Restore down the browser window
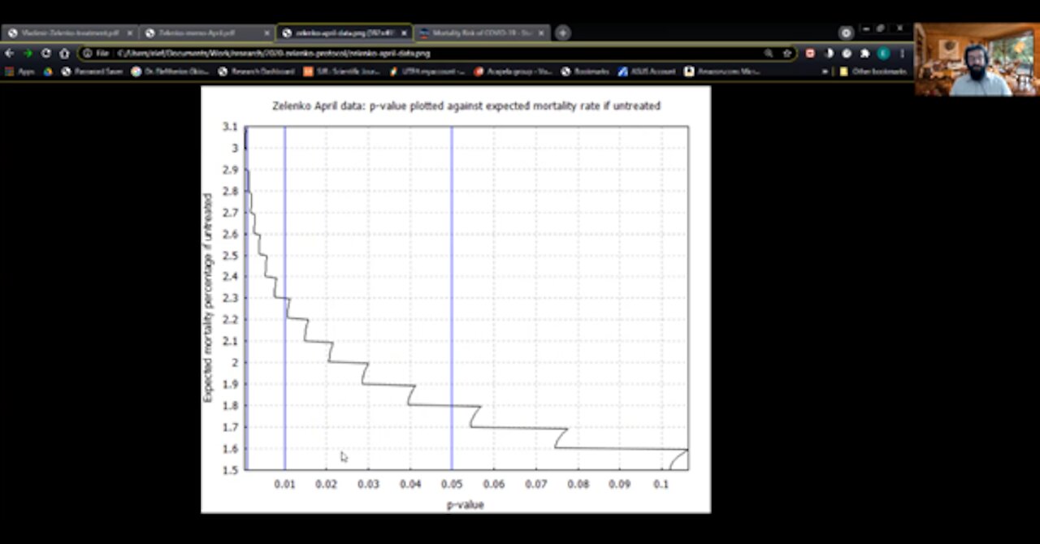 (881, 29)
